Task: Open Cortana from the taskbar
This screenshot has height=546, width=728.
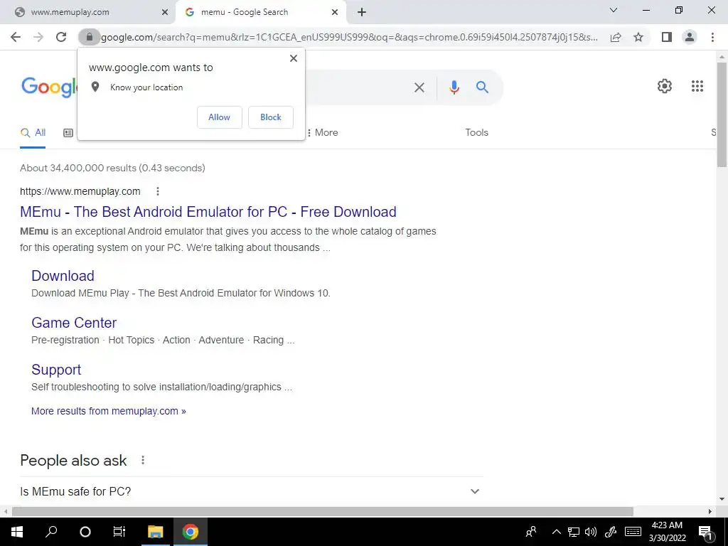Action: point(85,532)
